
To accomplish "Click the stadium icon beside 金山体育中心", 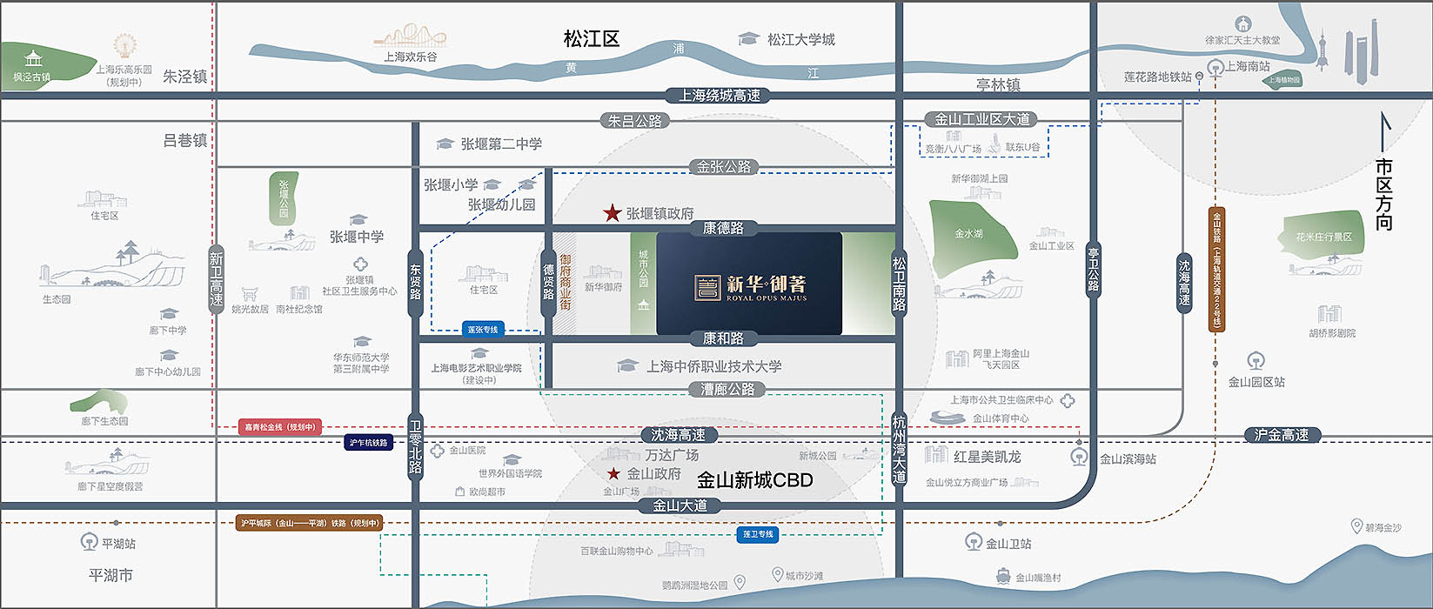I will click(x=948, y=418).
